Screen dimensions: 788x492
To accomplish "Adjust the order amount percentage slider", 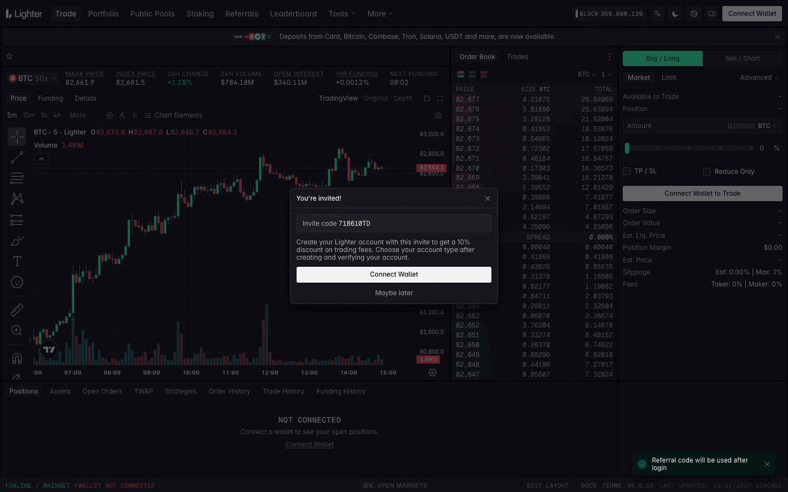I will (x=689, y=148).
